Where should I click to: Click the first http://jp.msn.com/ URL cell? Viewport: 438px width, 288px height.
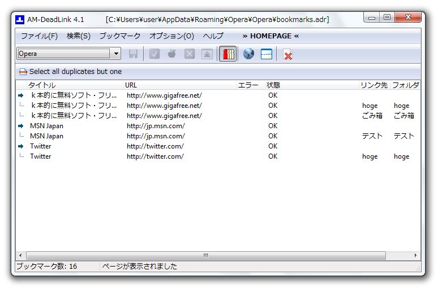156,126
